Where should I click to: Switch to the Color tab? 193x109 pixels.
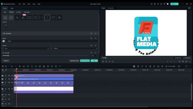click(x=12, y=8)
